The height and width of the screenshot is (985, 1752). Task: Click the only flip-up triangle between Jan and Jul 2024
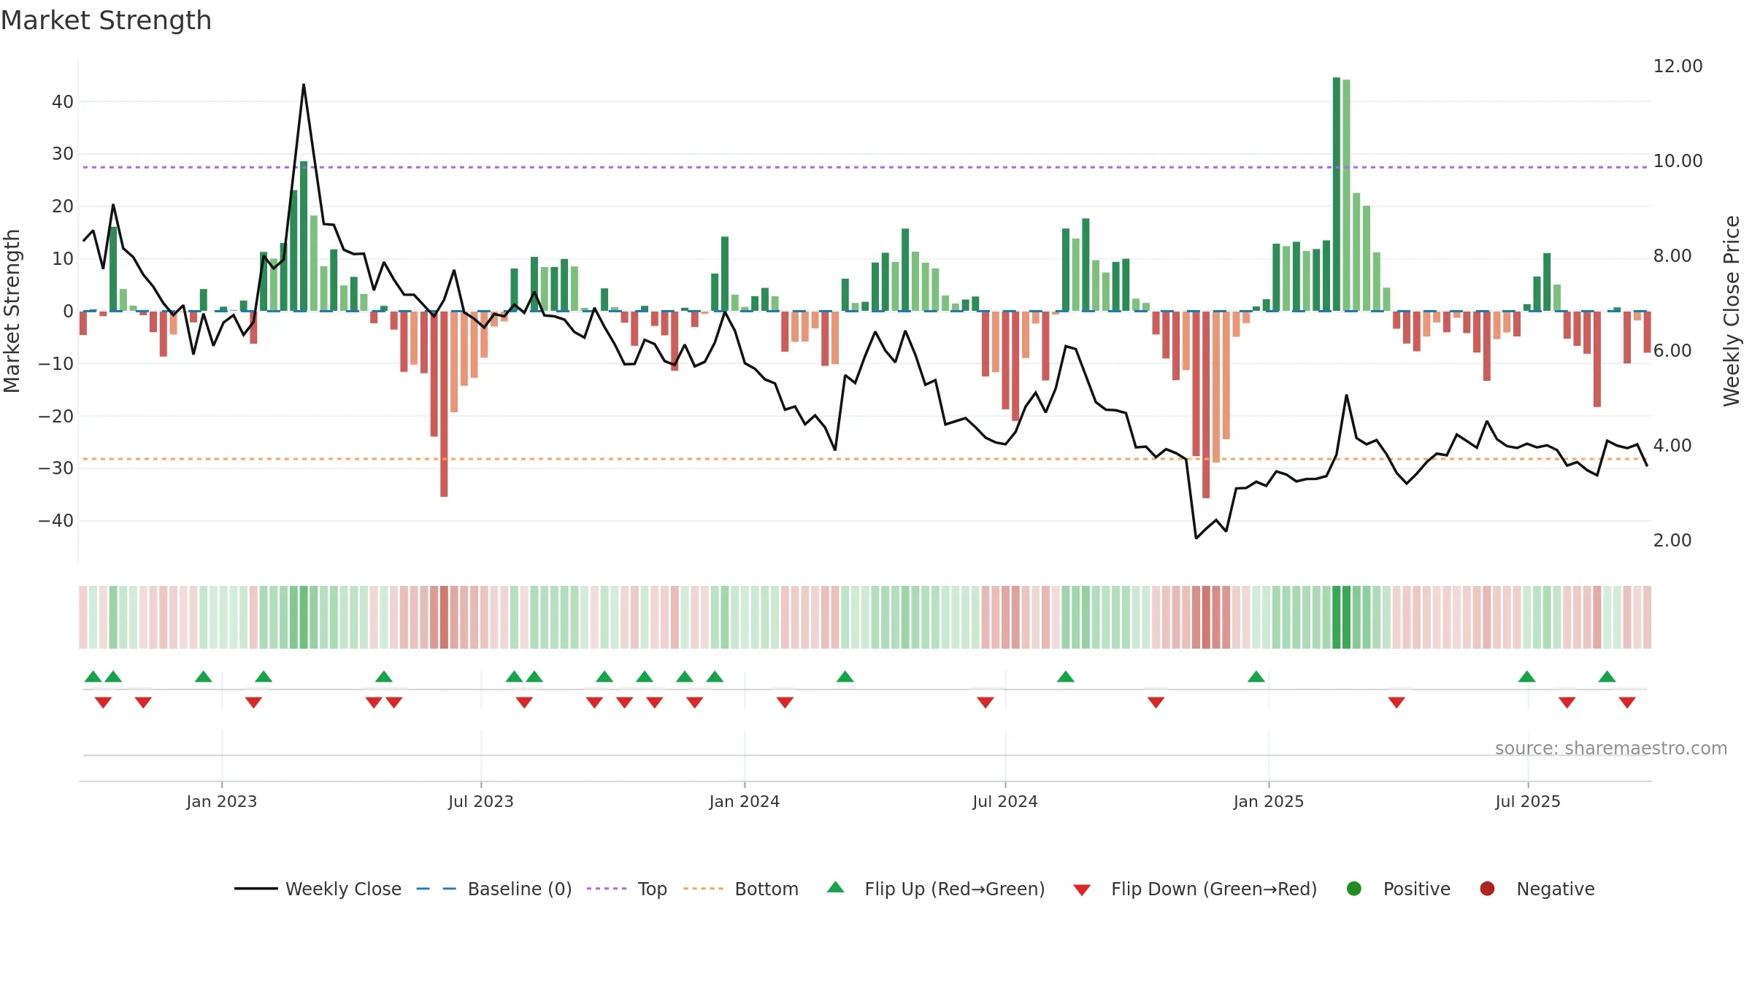pos(845,676)
